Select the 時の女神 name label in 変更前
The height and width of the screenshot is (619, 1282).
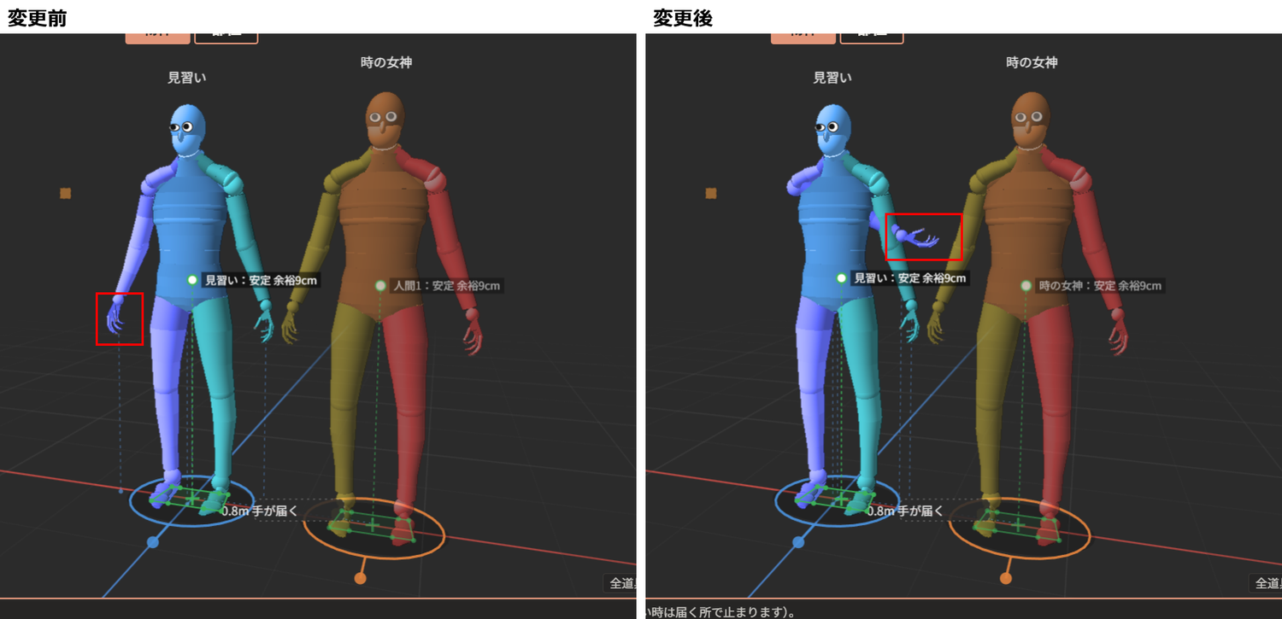[x=386, y=62]
